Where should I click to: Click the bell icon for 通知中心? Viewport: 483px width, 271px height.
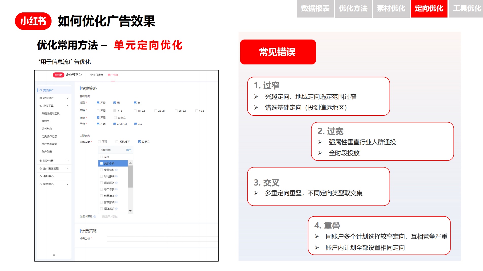coord(40,176)
